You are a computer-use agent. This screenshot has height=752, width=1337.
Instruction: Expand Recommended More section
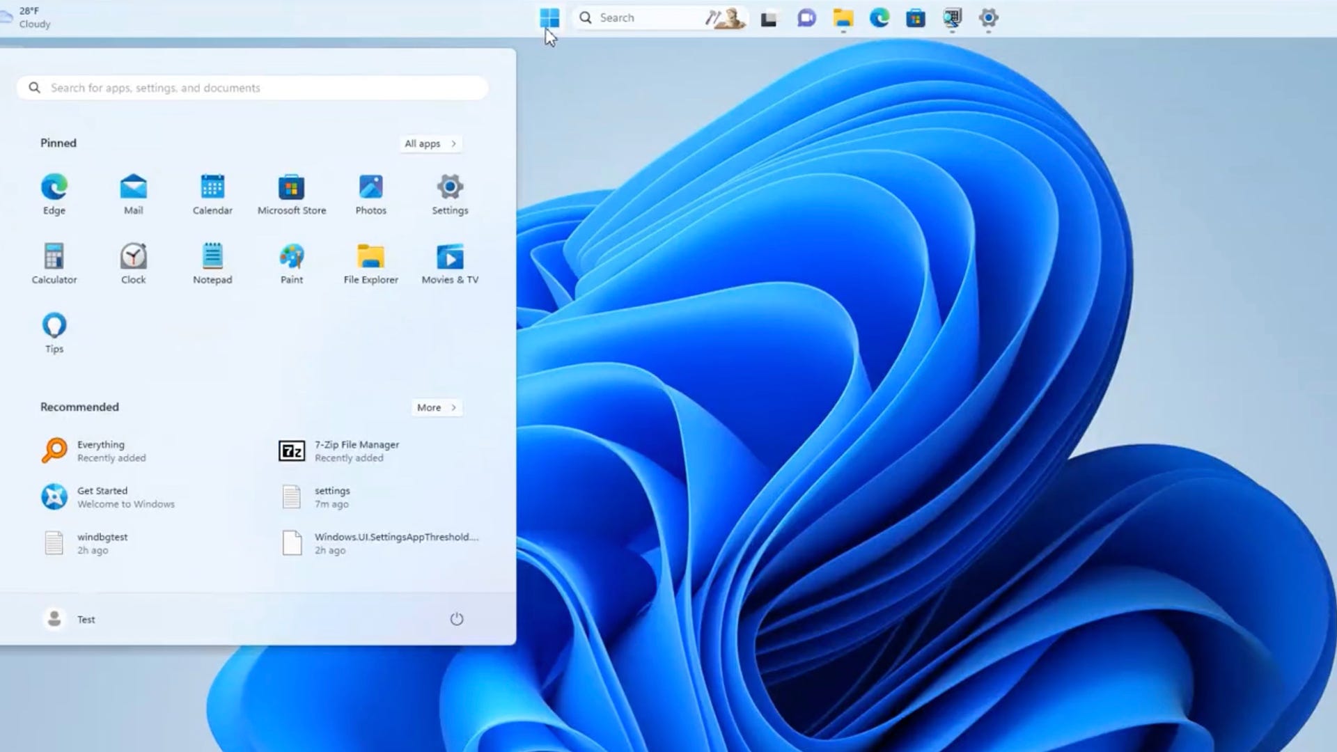(435, 407)
